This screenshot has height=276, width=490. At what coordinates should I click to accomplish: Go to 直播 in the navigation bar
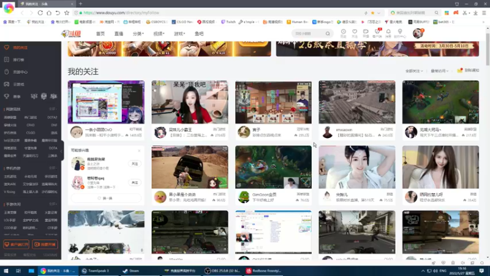click(119, 34)
